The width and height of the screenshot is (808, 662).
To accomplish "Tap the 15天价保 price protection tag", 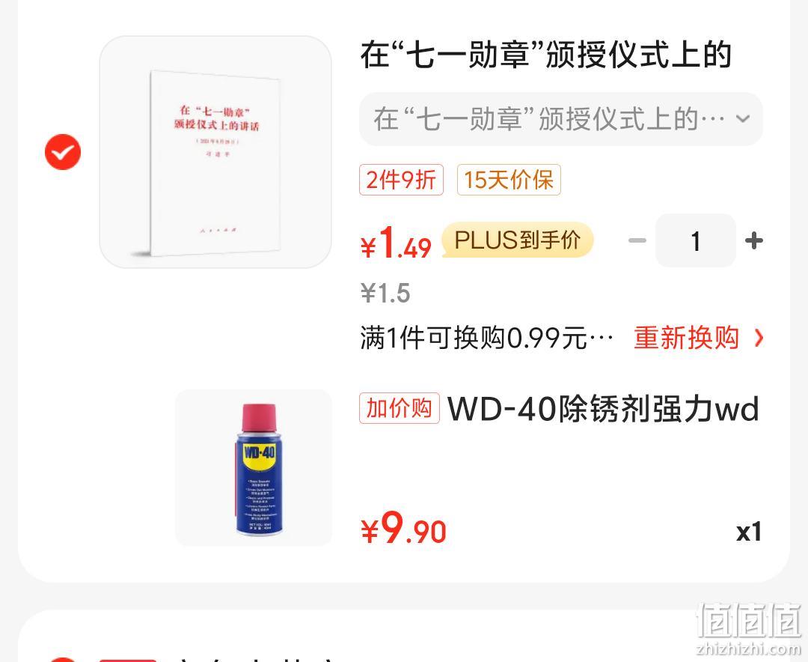I will (x=509, y=180).
